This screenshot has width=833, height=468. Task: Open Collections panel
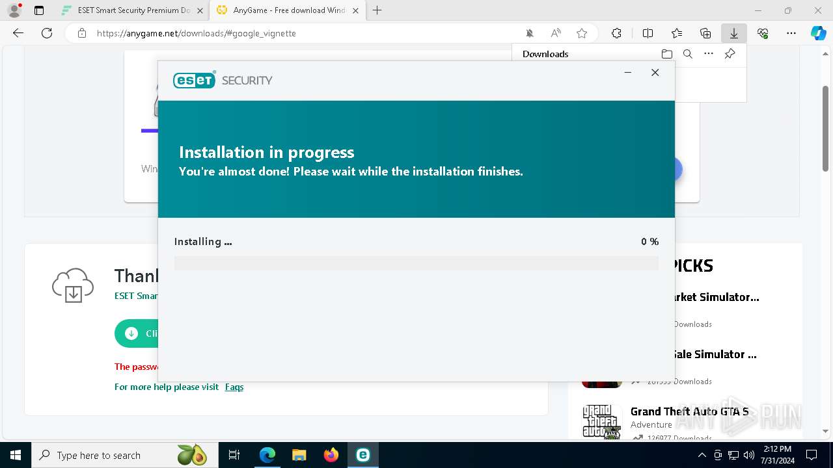pyautogui.click(x=705, y=33)
